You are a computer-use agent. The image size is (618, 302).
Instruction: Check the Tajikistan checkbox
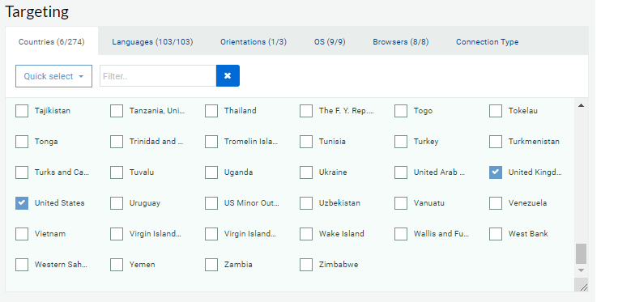22,111
